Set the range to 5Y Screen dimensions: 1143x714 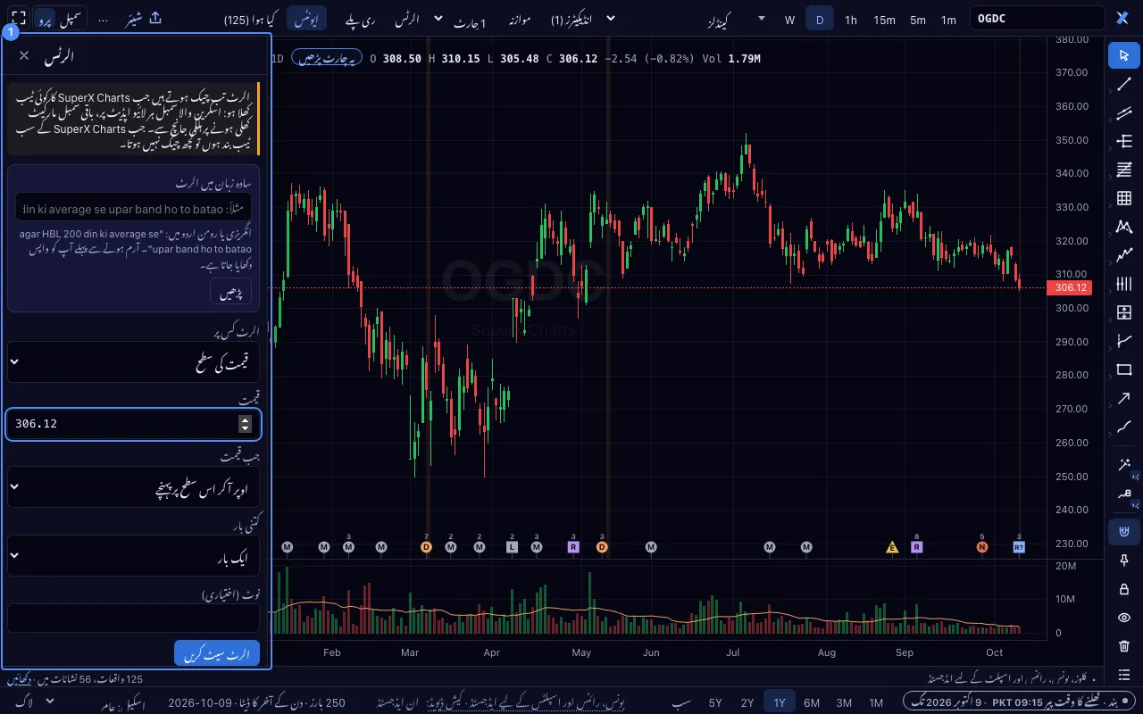tap(715, 702)
